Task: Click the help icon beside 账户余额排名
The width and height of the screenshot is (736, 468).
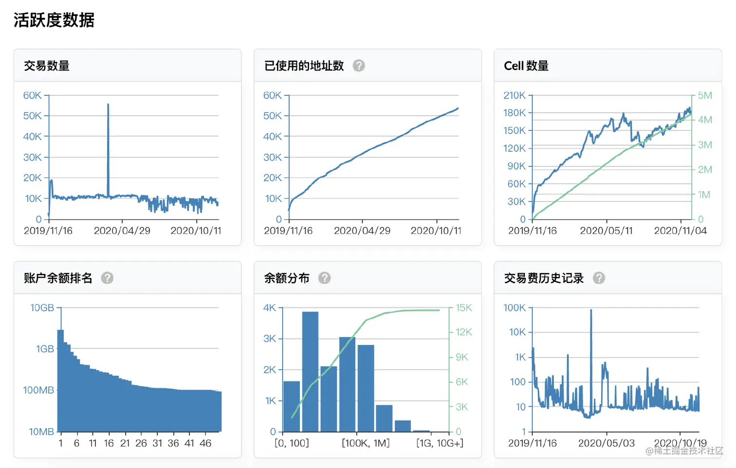Action: click(x=107, y=278)
